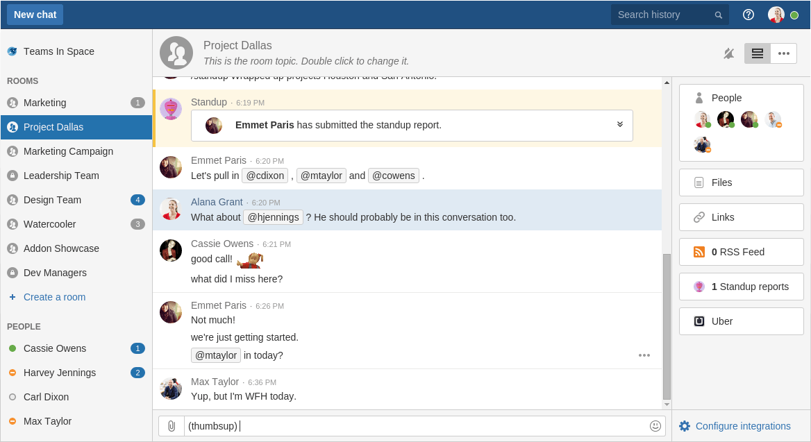The width and height of the screenshot is (811, 442).
Task: Open the emoticon picker smiley icon
Action: pyautogui.click(x=655, y=426)
